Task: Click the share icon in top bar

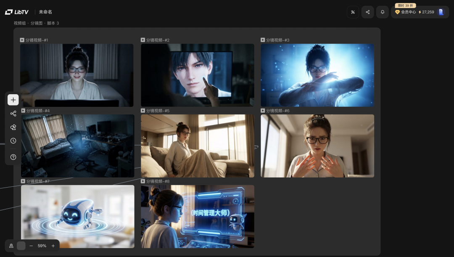Action: pos(367,12)
